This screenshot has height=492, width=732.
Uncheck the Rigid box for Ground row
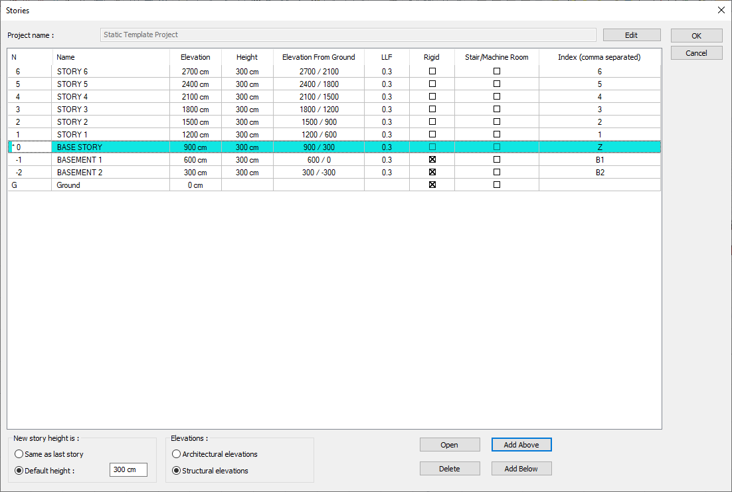432,185
